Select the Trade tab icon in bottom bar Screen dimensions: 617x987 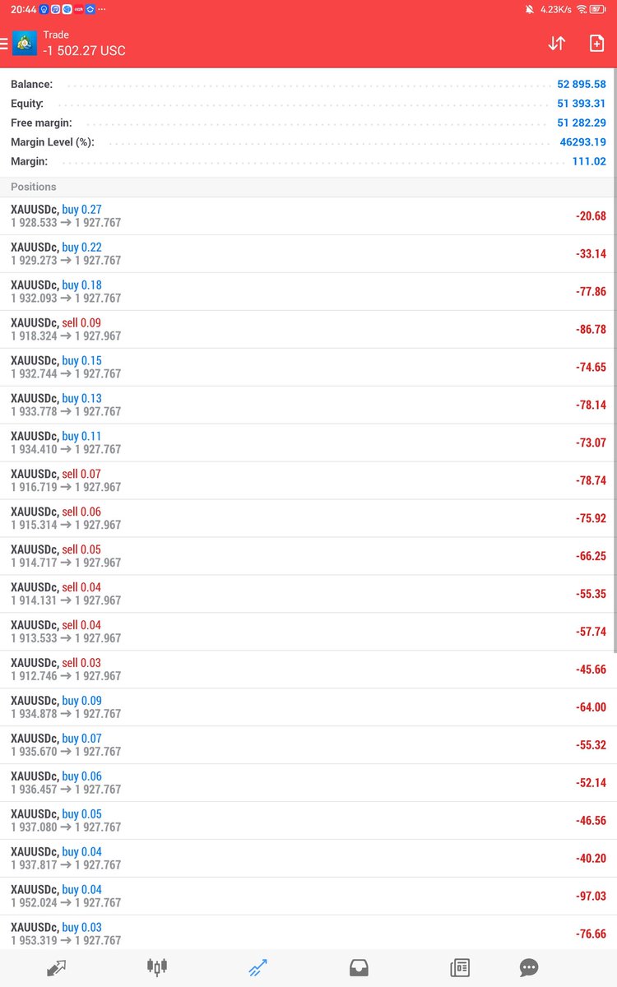tap(257, 968)
